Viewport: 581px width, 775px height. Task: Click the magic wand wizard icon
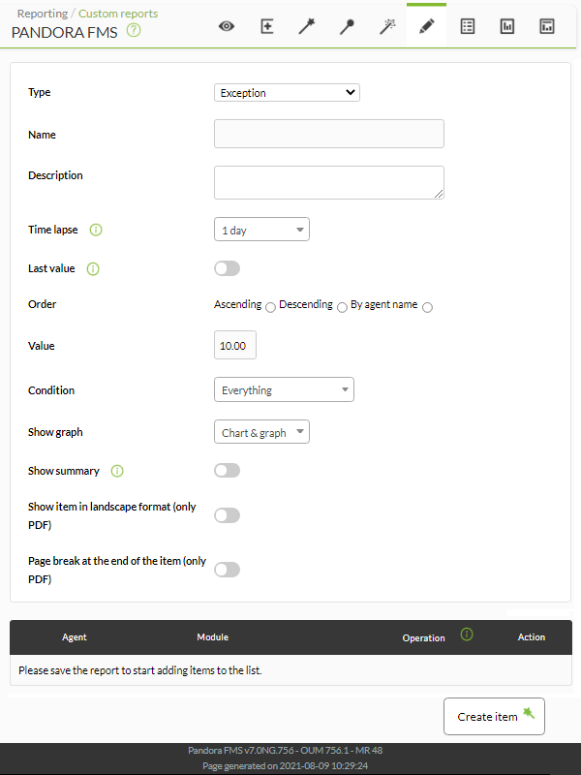(307, 26)
